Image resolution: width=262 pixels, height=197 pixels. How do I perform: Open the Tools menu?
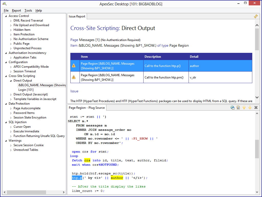(x=28, y=11)
